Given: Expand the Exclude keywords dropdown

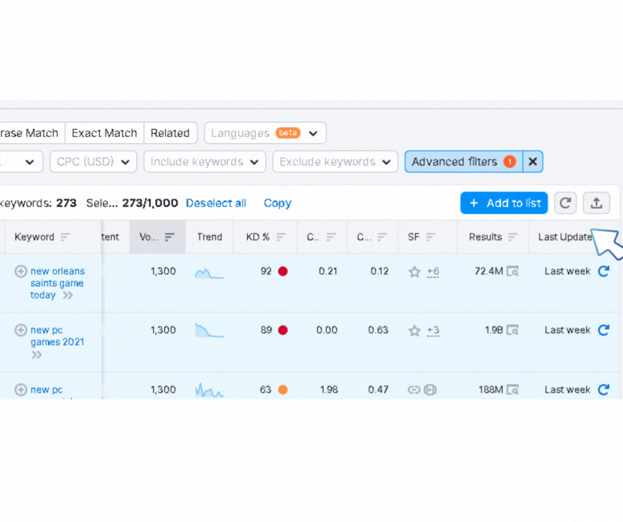Looking at the screenshot, I should coord(335,162).
